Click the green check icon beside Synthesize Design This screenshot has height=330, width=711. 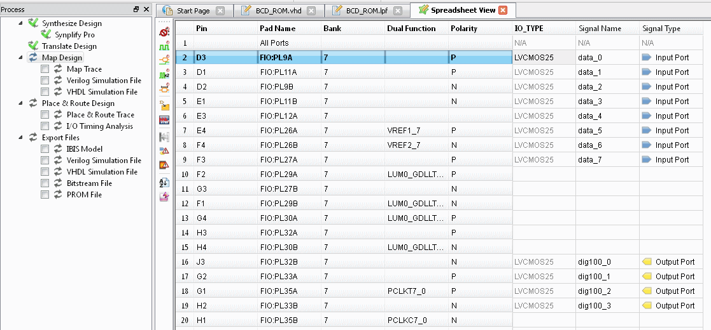click(33, 23)
